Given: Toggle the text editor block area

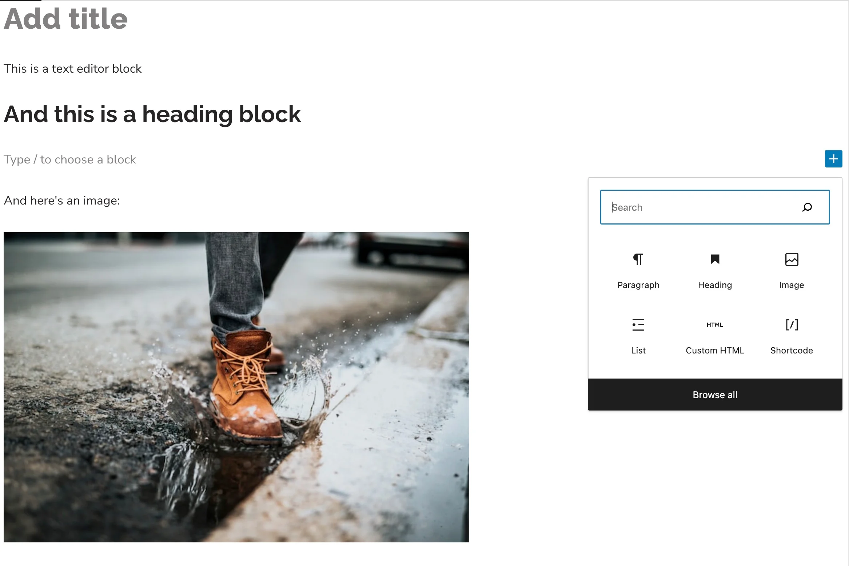Looking at the screenshot, I should click(x=72, y=68).
